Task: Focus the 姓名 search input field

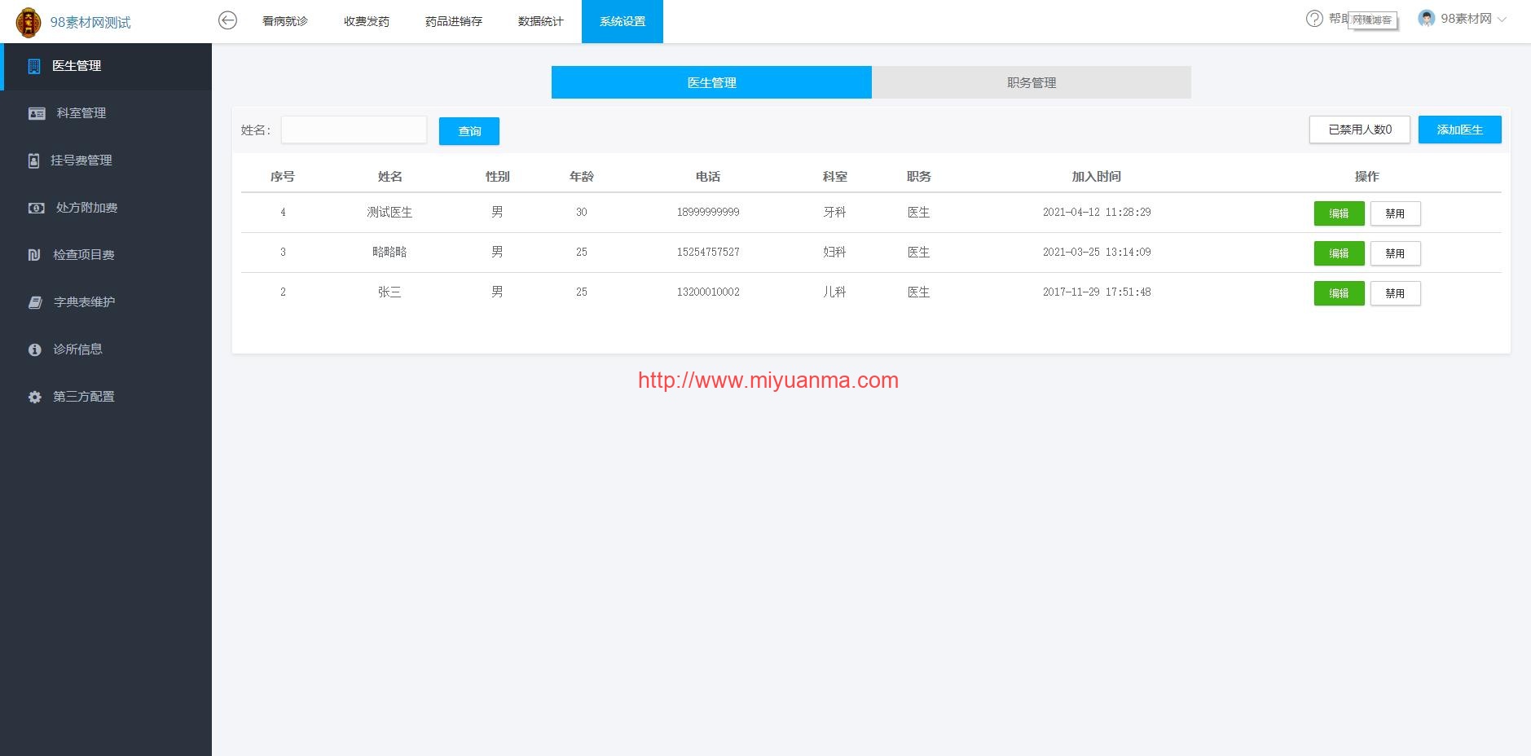Action: tap(354, 130)
